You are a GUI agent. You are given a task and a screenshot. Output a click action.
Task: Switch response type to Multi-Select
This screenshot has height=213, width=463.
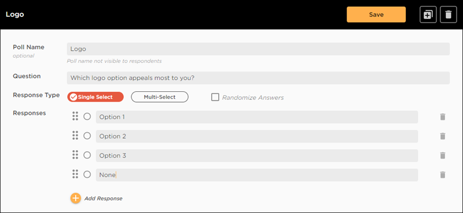[160, 97]
